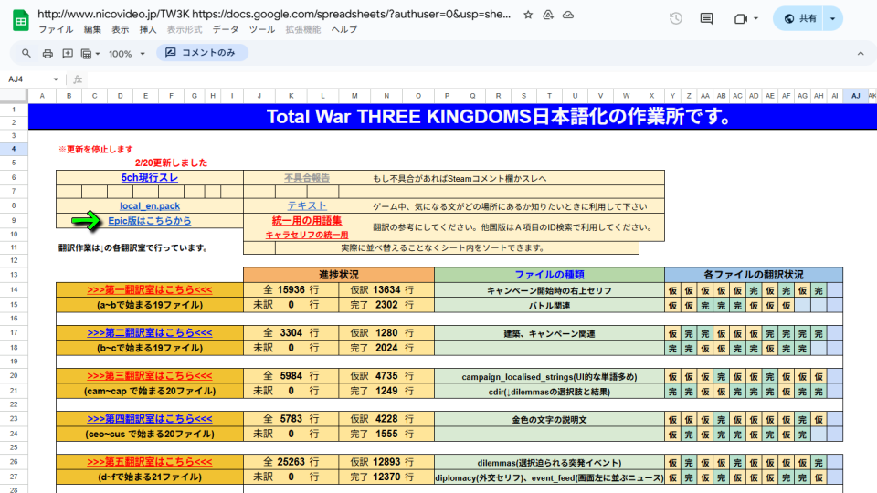Open the search magnifier tool

point(26,53)
